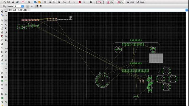189x106 pixels.
Task: Toggle the second group-alignment button in parameter bar
Action: 41,6
